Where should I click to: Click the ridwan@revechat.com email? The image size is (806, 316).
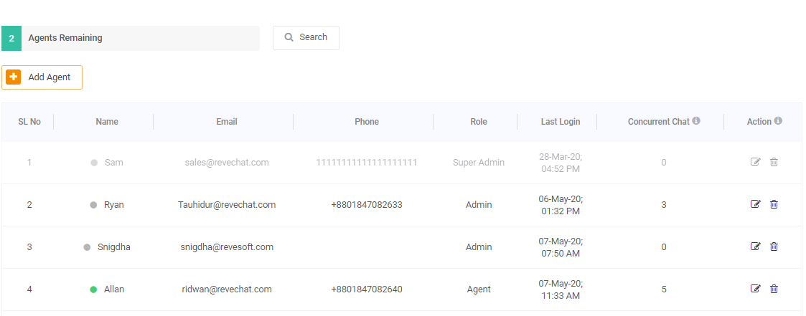[227, 289]
